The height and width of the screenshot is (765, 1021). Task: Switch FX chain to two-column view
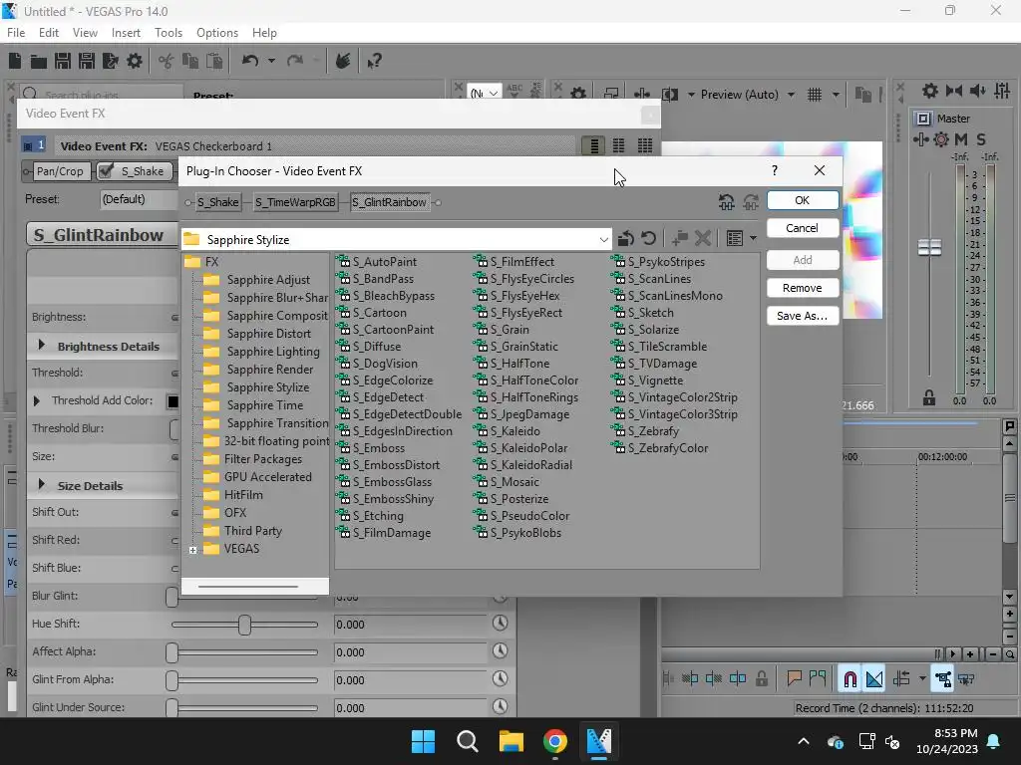pos(618,145)
